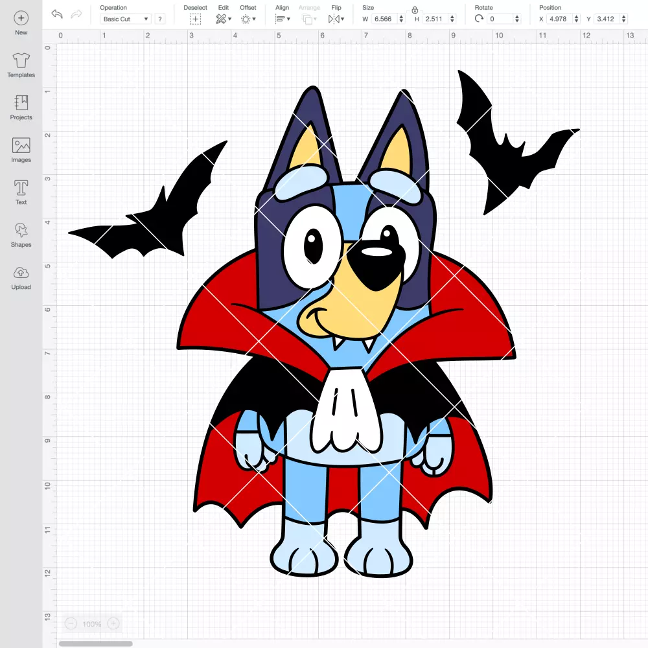The height and width of the screenshot is (648, 648).
Task: Open the Edit scissors menu
Action: click(224, 19)
